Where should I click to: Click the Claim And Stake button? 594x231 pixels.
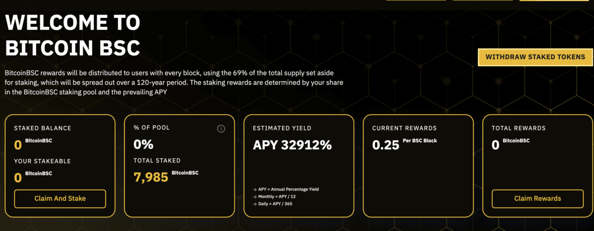coord(60,199)
